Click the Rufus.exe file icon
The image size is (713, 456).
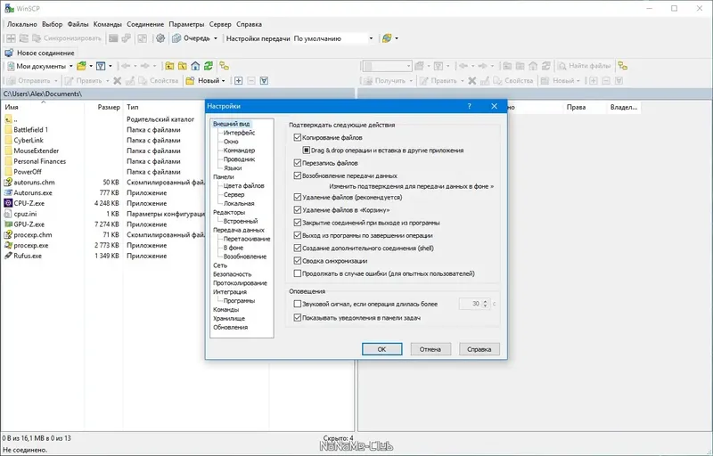8,256
